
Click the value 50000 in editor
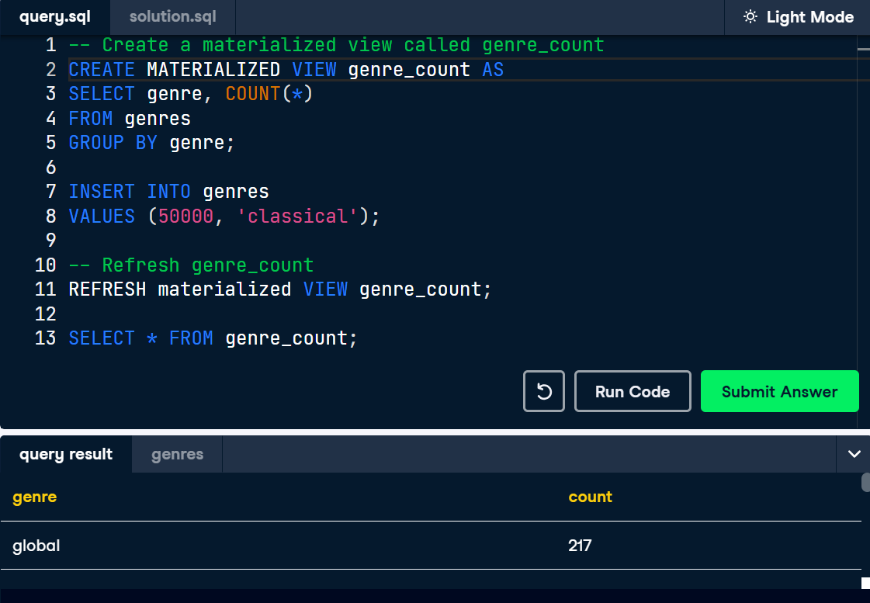(185, 216)
